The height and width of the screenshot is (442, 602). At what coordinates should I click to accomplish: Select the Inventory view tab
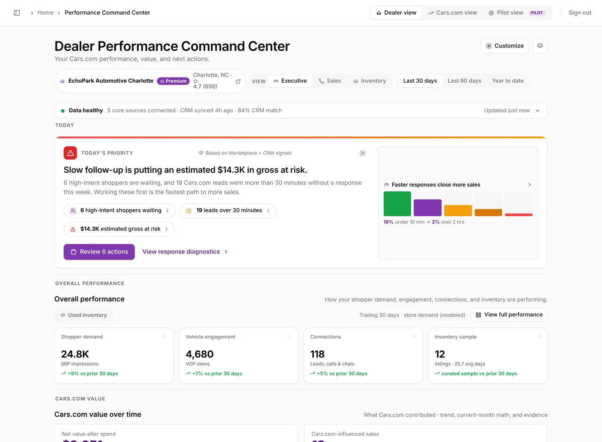[x=370, y=81]
